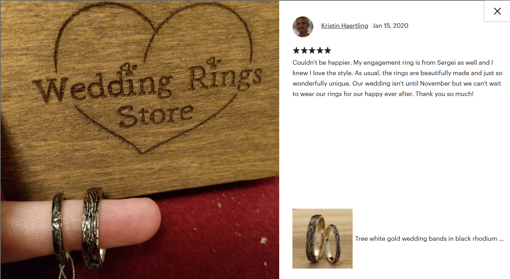Viewport: 510px width, 279px height.
Task: Select the fourth rating star
Action: tap(320, 50)
